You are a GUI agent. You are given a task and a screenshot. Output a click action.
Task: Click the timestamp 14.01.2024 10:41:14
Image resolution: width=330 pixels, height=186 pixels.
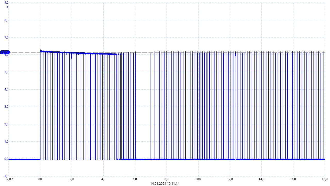click(x=165, y=184)
